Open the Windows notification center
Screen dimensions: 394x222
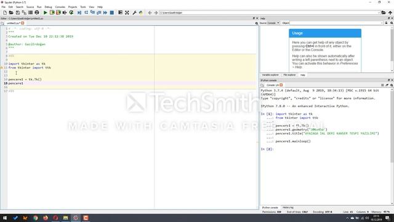[387, 218]
